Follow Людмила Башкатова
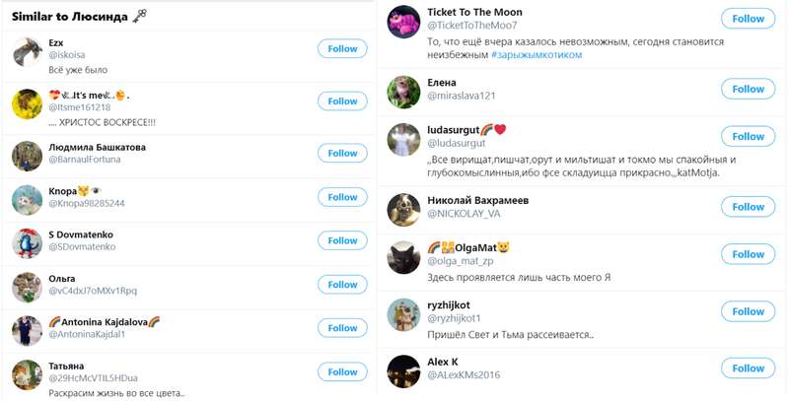The height and width of the screenshot is (401, 789). coord(342,154)
